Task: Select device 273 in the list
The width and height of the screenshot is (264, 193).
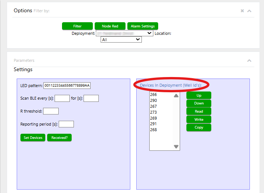Action: 153,112
